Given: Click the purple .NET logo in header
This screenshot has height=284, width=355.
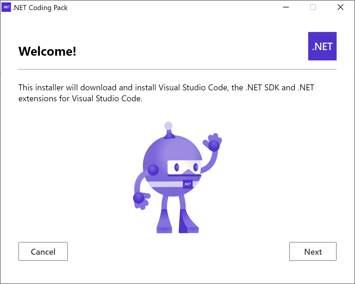Looking at the screenshot, I should tap(322, 46).
